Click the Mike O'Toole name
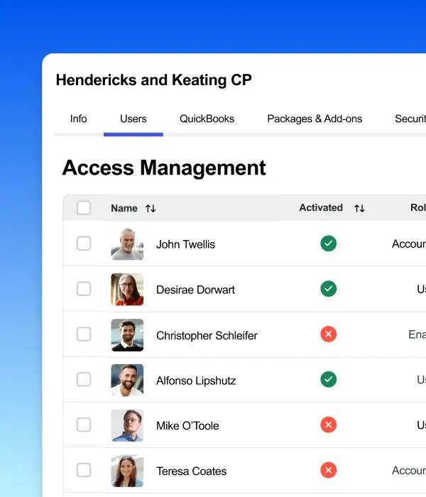This screenshot has width=426, height=497. (187, 426)
